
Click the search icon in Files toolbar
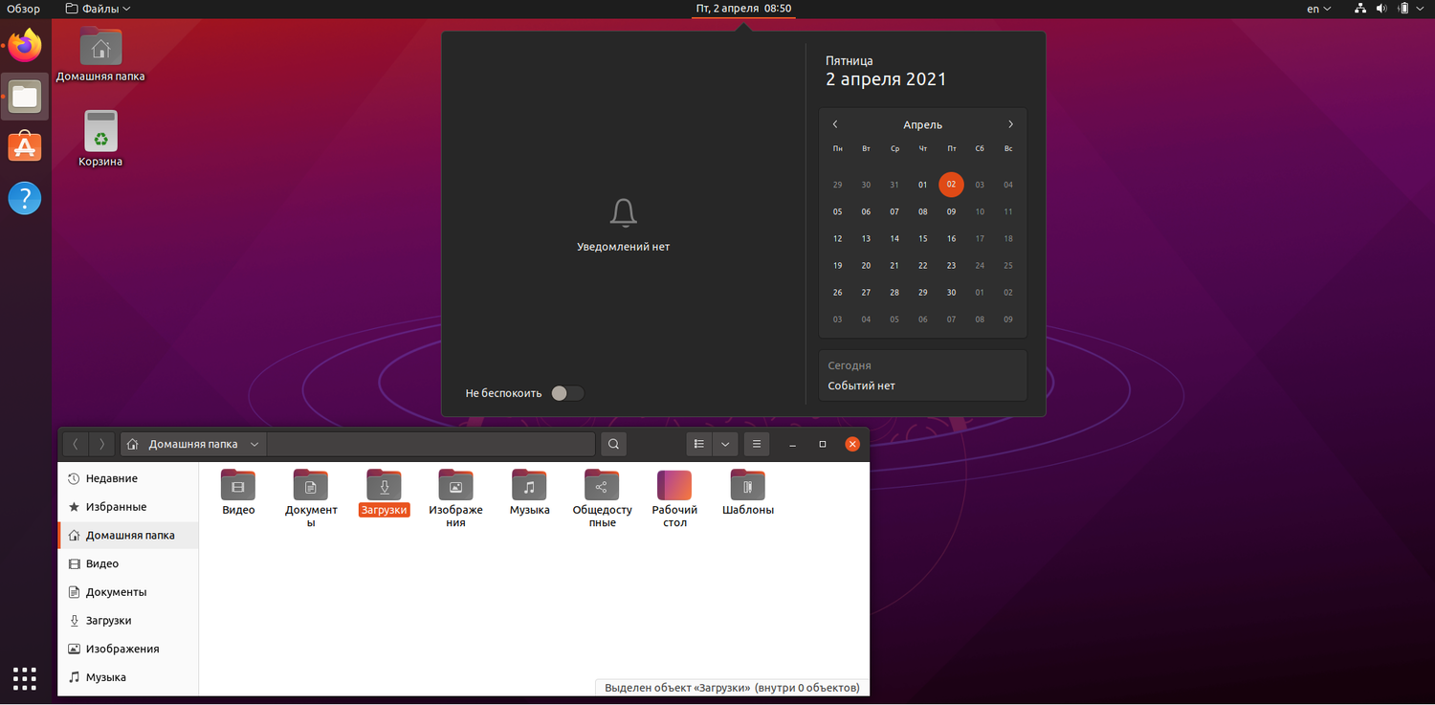tap(613, 444)
